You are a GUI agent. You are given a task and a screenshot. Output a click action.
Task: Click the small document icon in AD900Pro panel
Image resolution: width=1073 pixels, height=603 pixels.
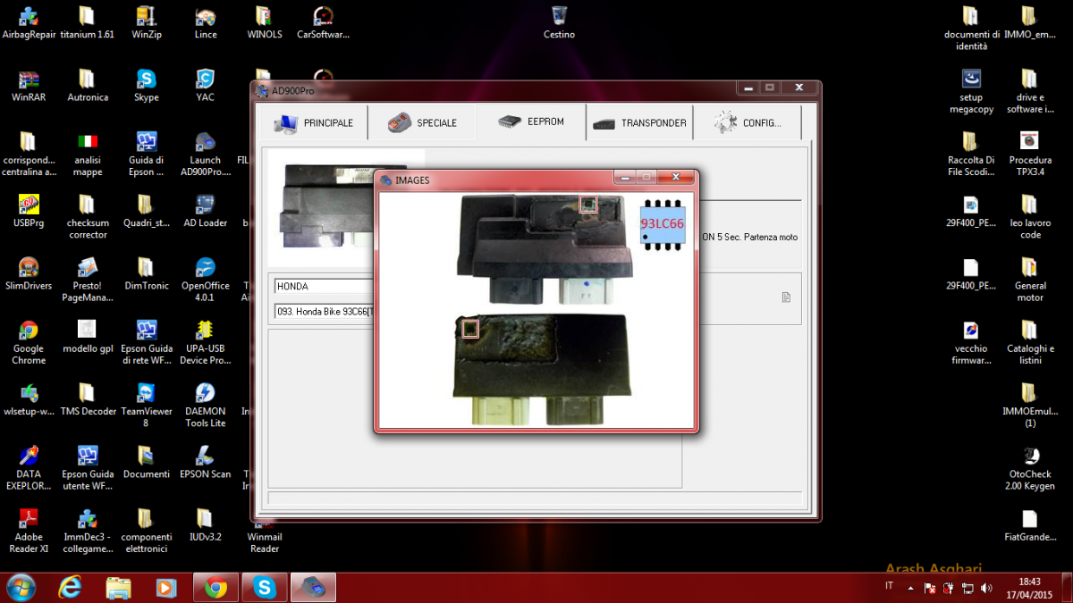coord(786,297)
